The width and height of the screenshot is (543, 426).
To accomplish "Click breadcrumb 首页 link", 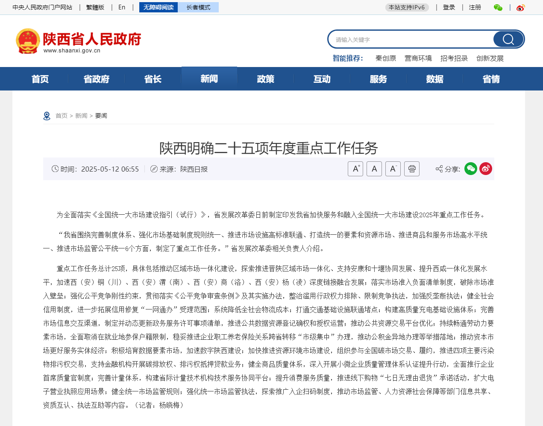I will (62, 116).
